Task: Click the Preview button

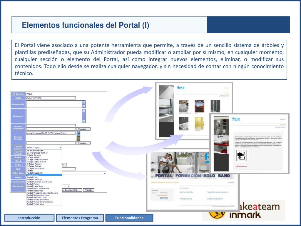Action: [88, 190]
